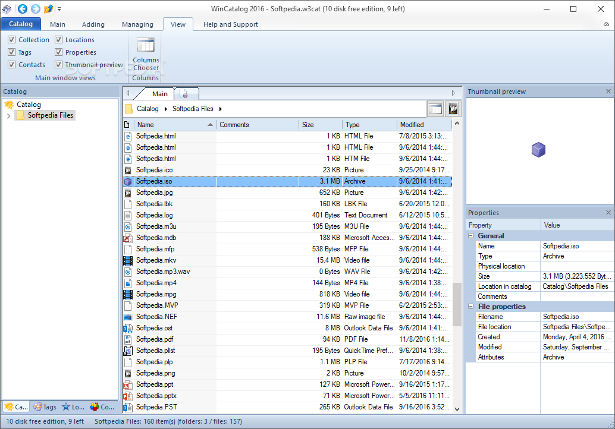Image resolution: width=615 pixels, height=429 pixels.
Task: Click the folder icon in the breadcrumb bar
Action: 128,109
